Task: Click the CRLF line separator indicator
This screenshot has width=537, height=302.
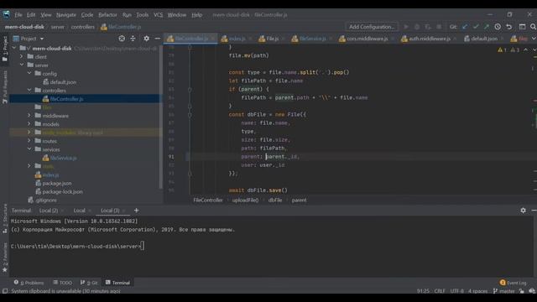Action: [440, 291]
